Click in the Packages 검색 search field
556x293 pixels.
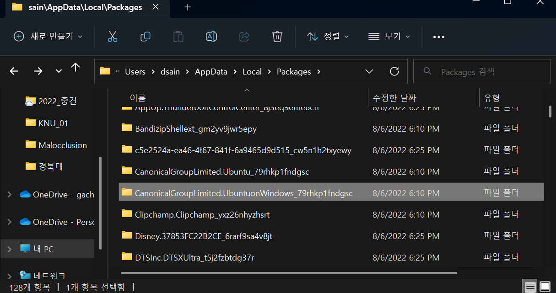point(481,71)
